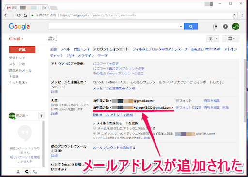248x177 pixels.
Task: Switch to 全般 settings tab
Action: pos(53,49)
